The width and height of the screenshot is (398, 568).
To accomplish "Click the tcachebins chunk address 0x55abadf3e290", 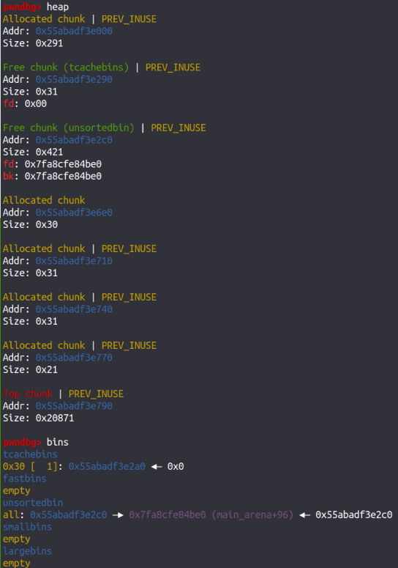I will coord(74,79).
